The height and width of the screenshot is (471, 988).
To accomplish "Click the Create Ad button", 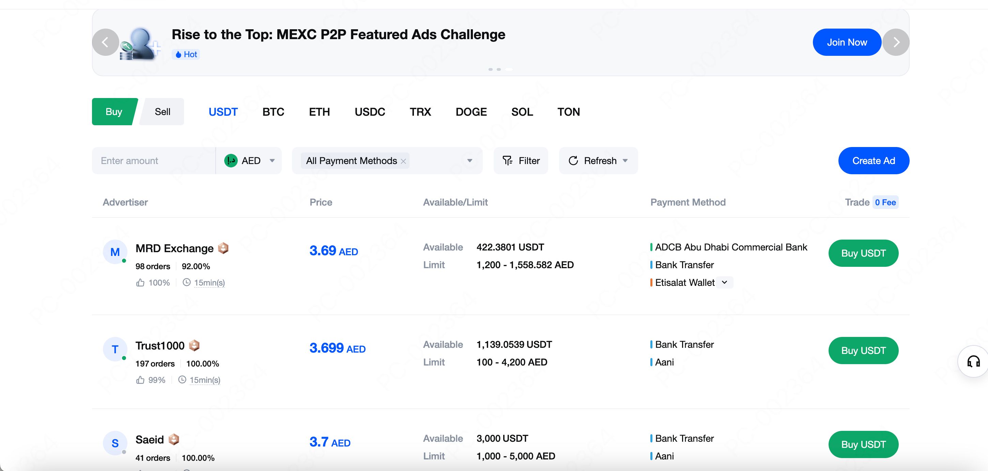I will [x=873, y=161].
